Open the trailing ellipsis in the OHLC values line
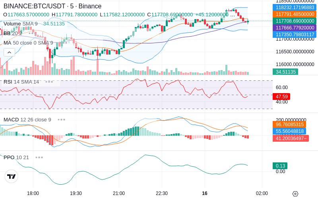This screenshot has height=199, width=318. click(232, 15)
